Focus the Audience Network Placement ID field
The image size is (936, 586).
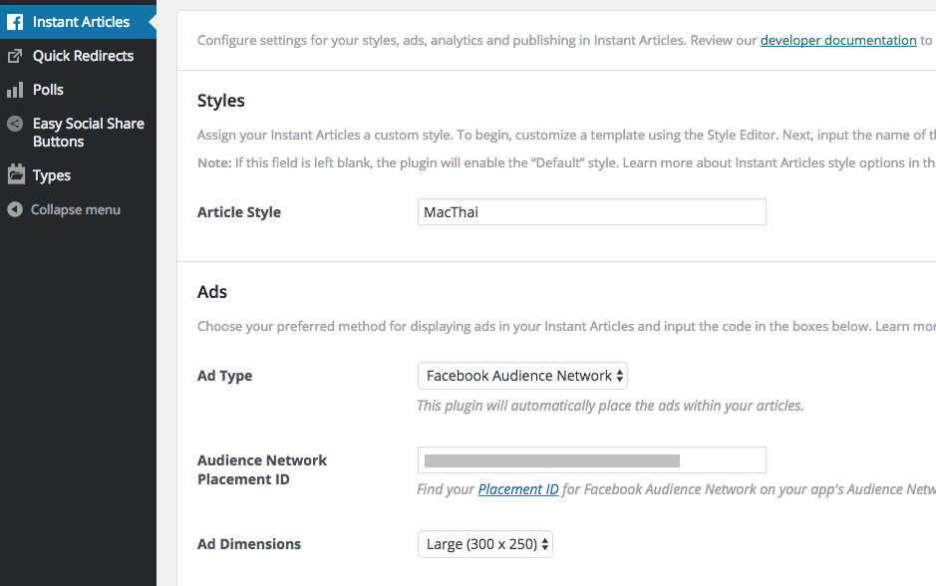click(591, 459)
